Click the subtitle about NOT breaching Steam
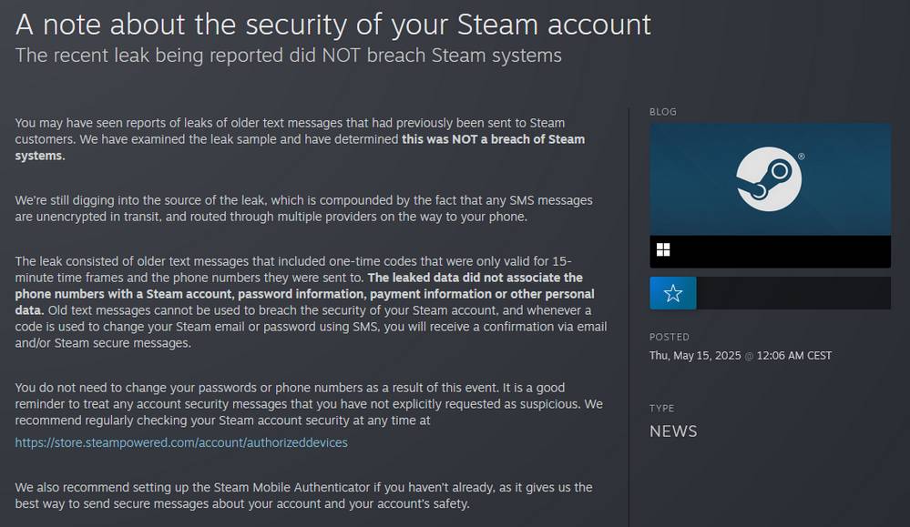The height and width of the screenshot is (527, 910). (289, 56)
